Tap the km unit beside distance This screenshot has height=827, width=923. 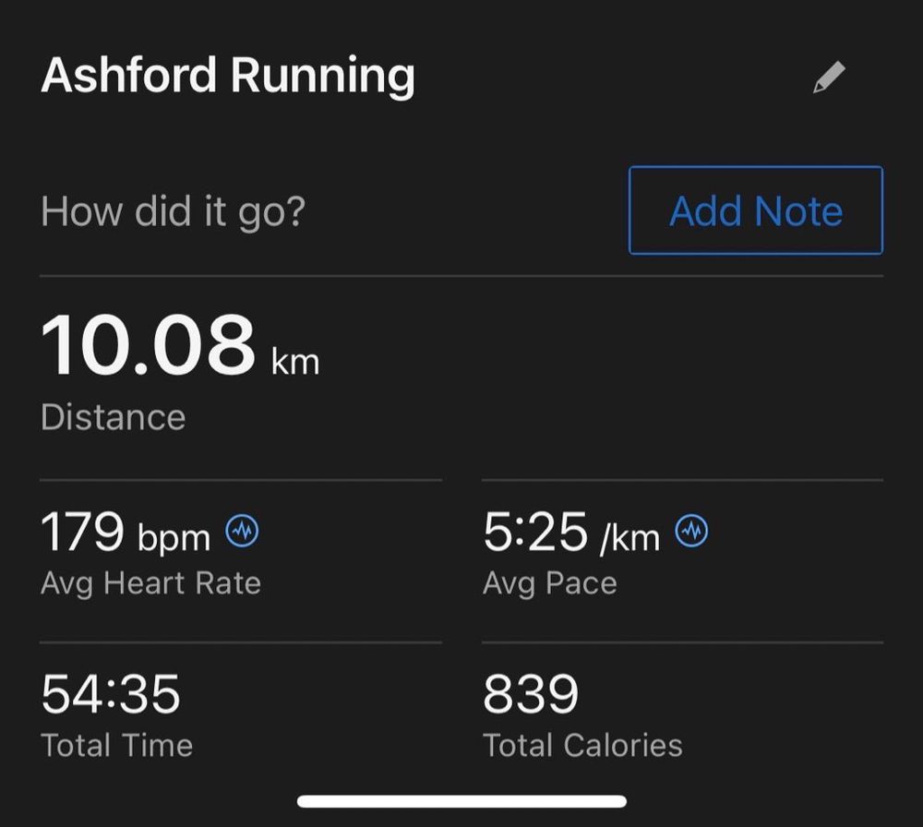[295, 362]
